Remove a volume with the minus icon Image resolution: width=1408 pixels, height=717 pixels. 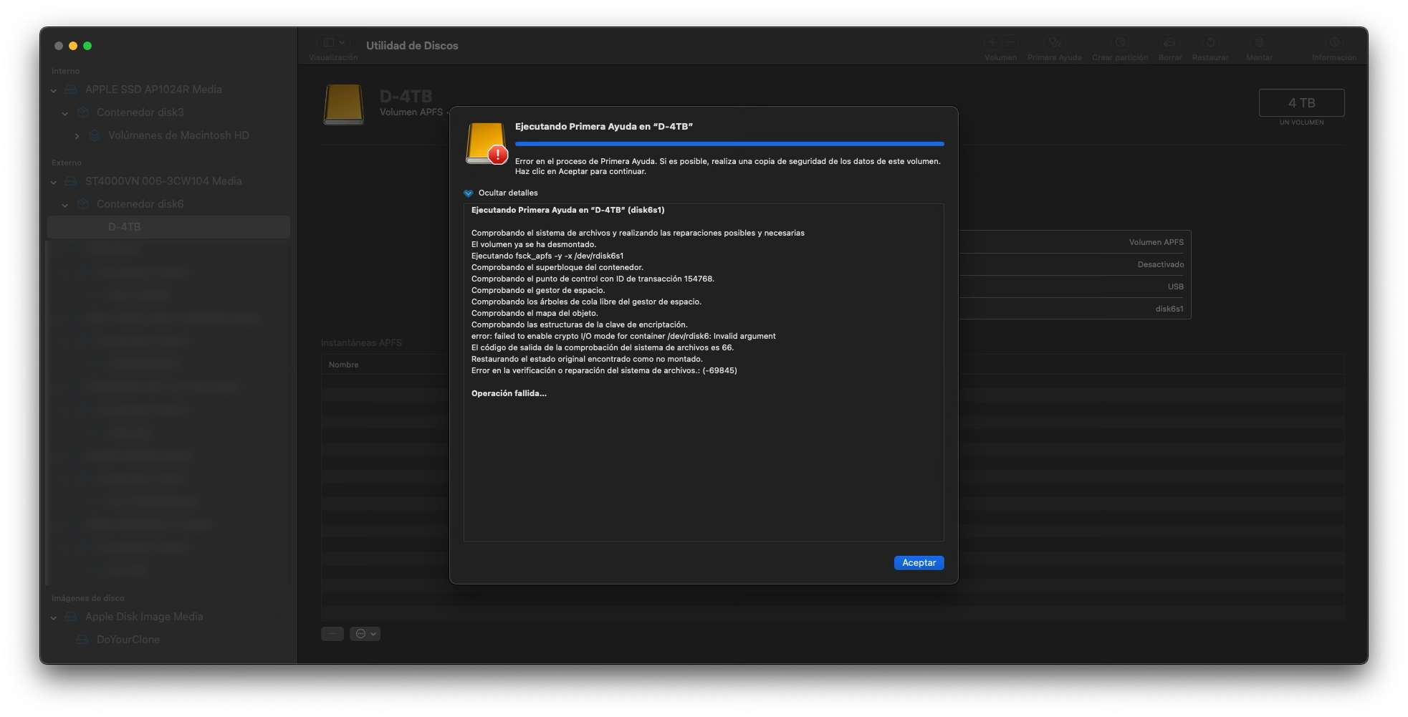tap(1010, 42)
